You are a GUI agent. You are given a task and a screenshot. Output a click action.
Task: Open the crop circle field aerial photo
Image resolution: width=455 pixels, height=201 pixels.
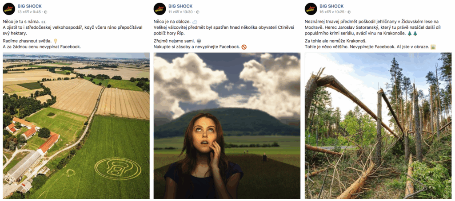[76, 126]
